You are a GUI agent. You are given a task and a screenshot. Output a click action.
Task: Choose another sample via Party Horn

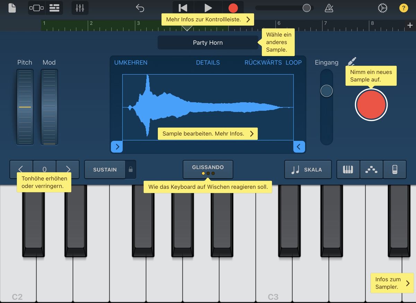[208, 43]
